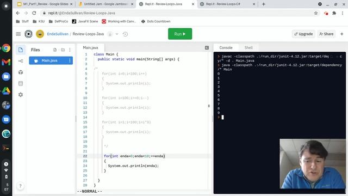Switch to the Console tab
The height and width of the screenshot is (196, 348).
coord(226,47)
